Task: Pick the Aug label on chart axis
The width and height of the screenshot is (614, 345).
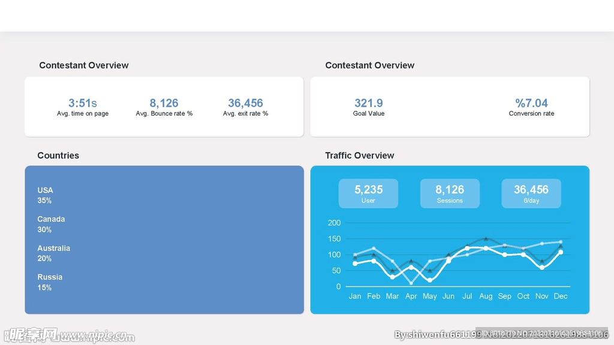Action: (x=486, y=296)
